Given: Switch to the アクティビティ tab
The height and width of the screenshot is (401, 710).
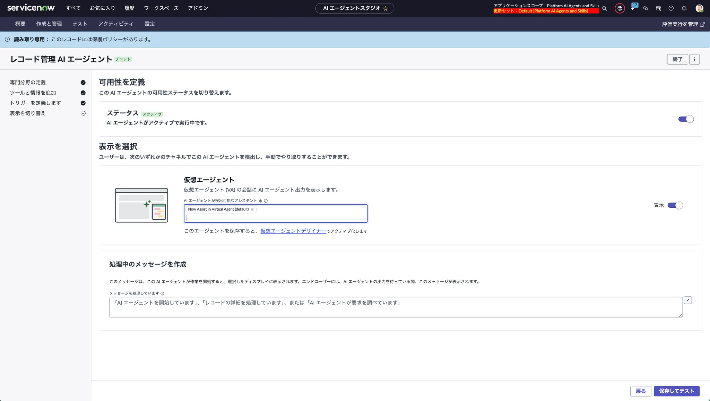Looking at the screenshot, I should [116, 24].
